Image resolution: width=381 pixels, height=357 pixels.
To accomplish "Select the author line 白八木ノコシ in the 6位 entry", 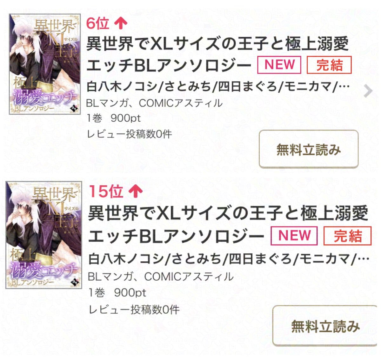I will (218, 86).
